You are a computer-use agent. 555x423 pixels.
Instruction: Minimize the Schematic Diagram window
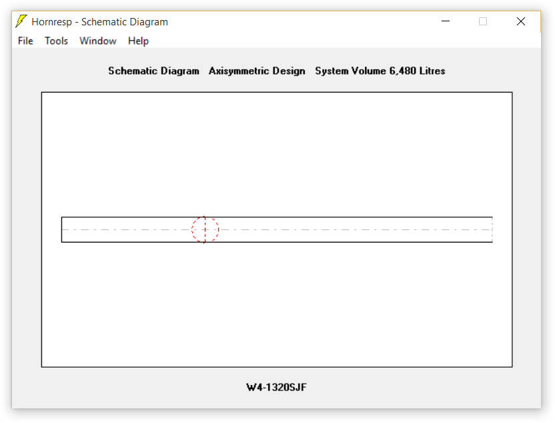tap(446, 21)
